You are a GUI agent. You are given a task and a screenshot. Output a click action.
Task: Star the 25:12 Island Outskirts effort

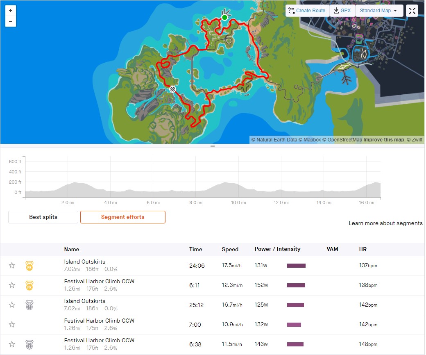[x=12, y=305]
